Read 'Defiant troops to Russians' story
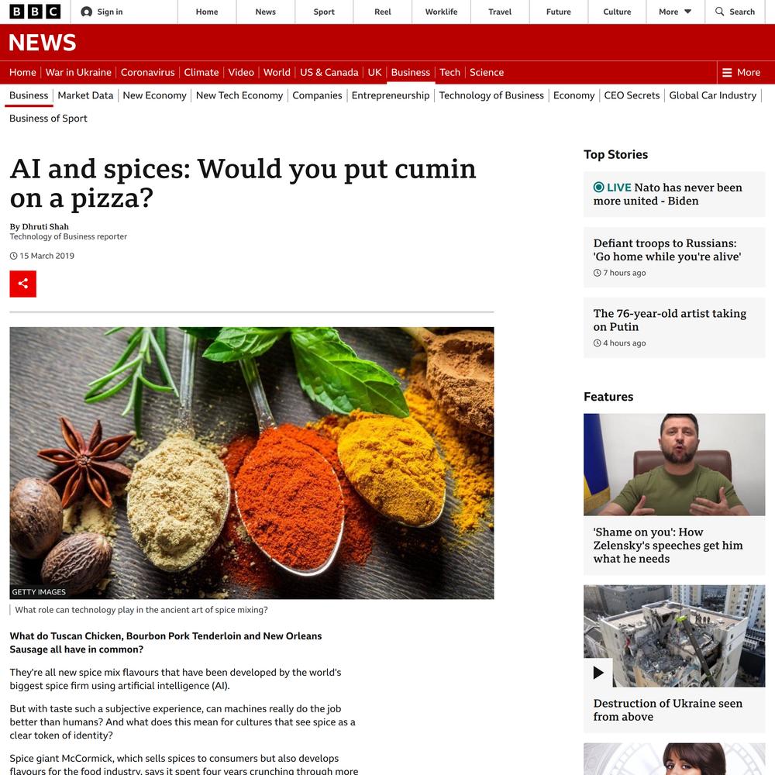Viewport: 775px width, 775px height. click(x=667, y=250)
